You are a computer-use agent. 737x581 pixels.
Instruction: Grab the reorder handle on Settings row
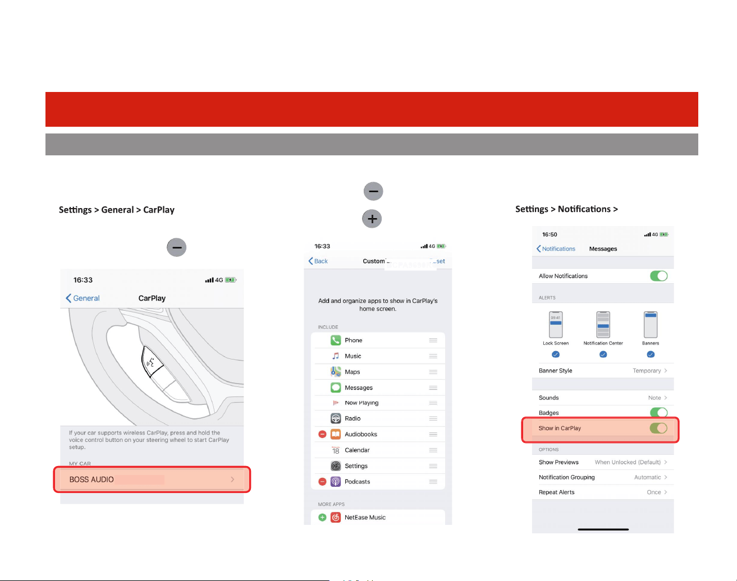click(x=433, y=466)
